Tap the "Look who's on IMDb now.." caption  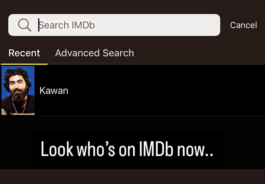coord(127,149)
